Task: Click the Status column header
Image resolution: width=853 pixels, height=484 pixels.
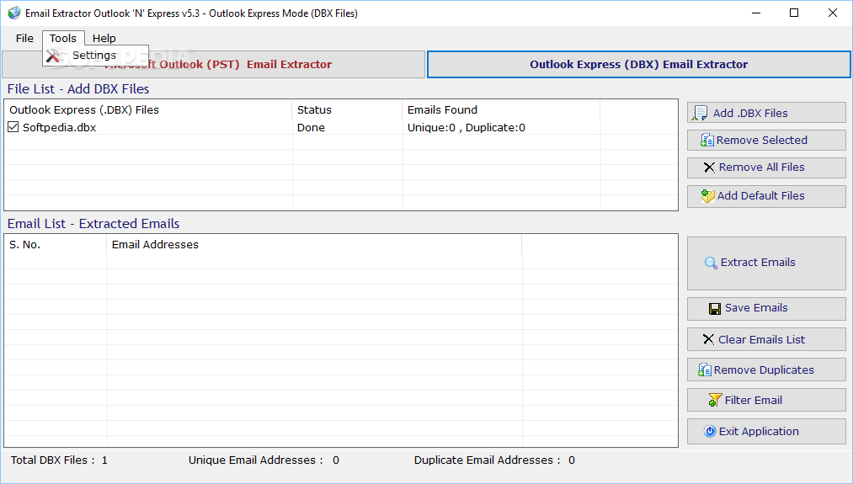Action: coord(347,110)
